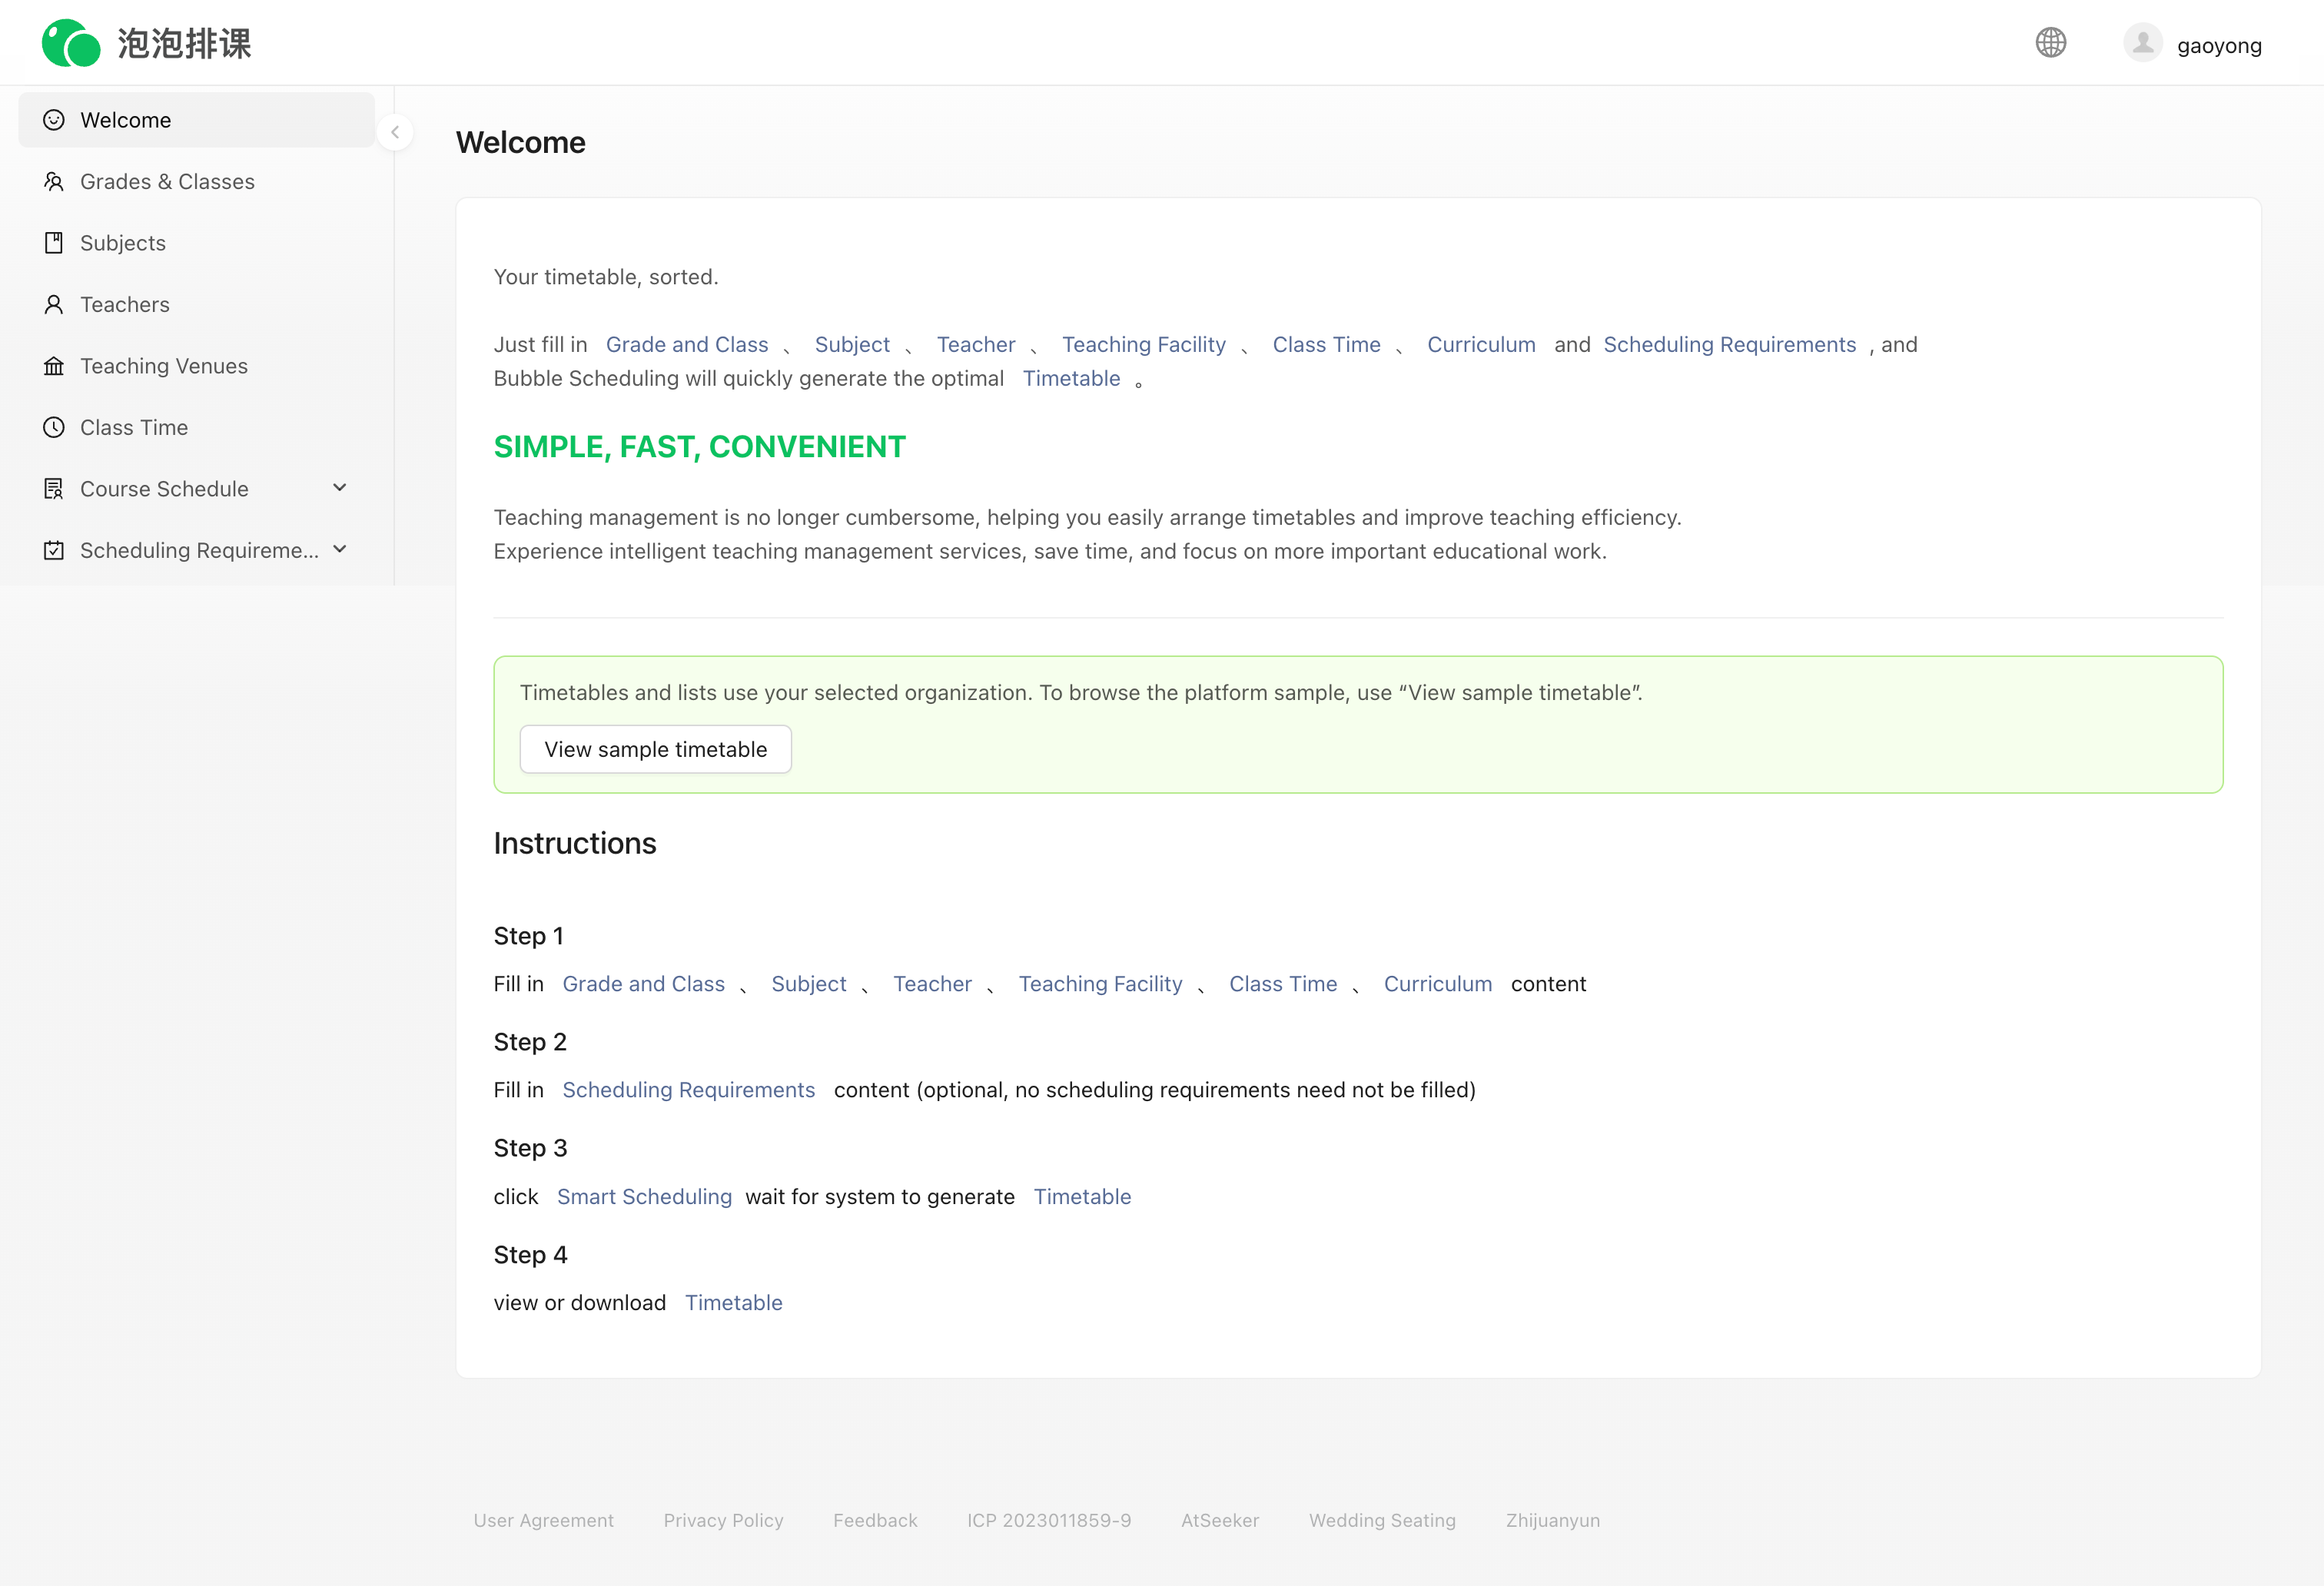Switch to the Grades & Classes section
Viewport: 2324px width, 1586px height.
tap(166, 181)
